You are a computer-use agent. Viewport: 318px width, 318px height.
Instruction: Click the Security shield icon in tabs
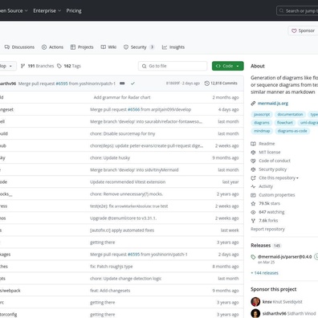[x=126, y=47]
